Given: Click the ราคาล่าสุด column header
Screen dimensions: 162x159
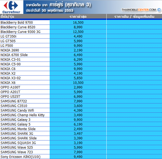Looking at the screenshot, I should (78, 17).
